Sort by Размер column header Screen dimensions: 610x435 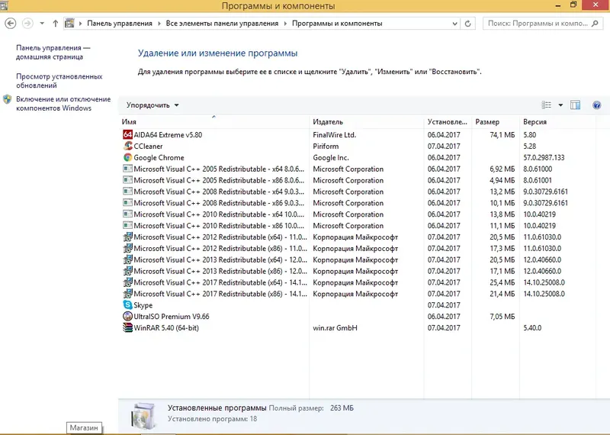point(496,122)
